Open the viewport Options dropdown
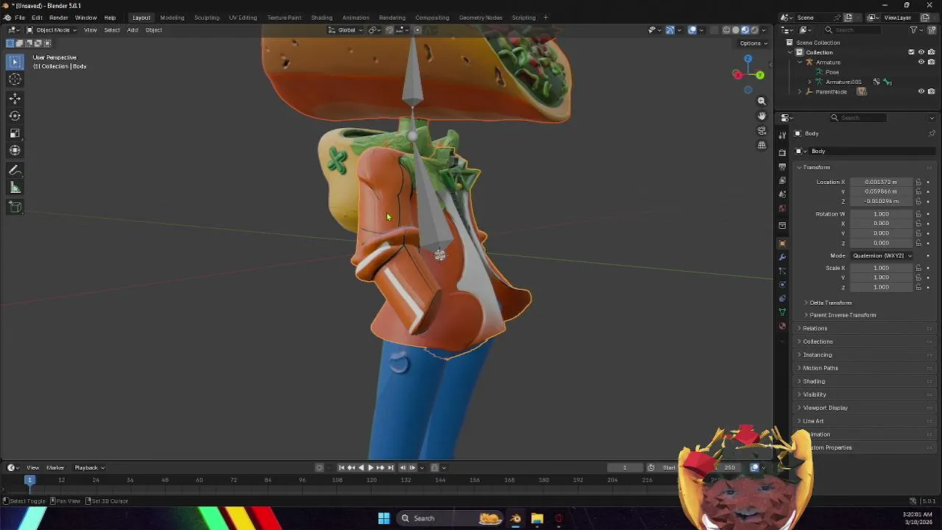The width and height of the screenshot is (942, 530). pos(754,43)
